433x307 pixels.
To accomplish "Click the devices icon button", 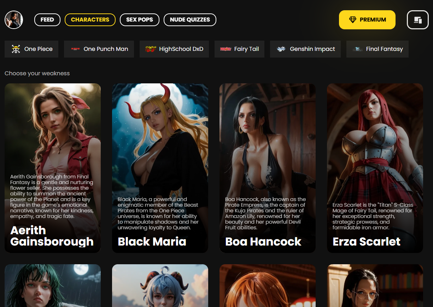I will [x=418, y=20].
